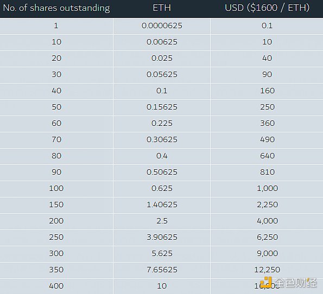Click the watermark logo icon at bottom right
323x294 pixels.
pos(266,282)
